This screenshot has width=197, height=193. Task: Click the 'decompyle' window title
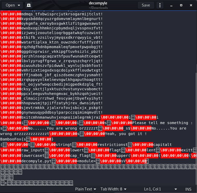[98, 3]
